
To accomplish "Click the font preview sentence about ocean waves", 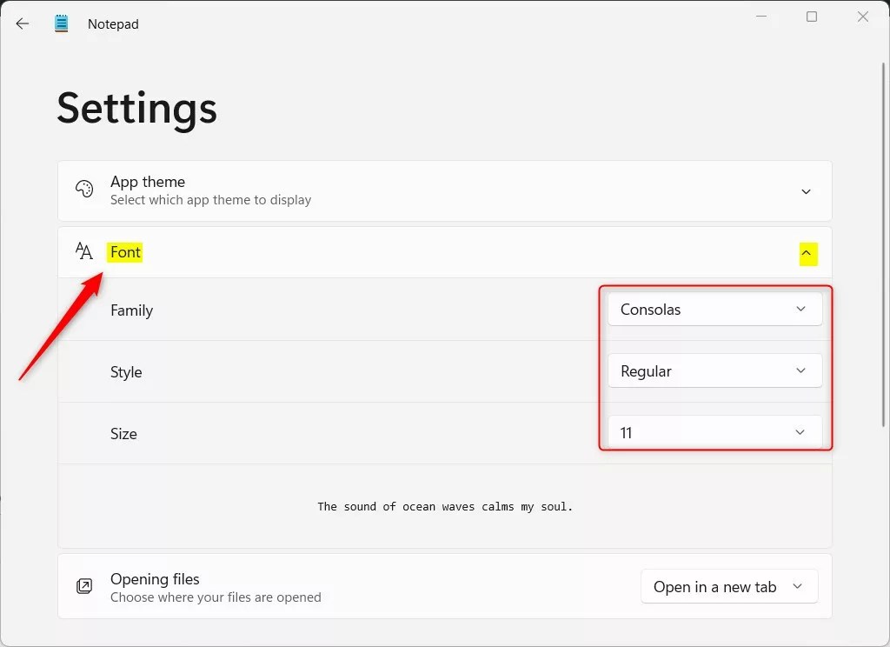I will (445, 506).
